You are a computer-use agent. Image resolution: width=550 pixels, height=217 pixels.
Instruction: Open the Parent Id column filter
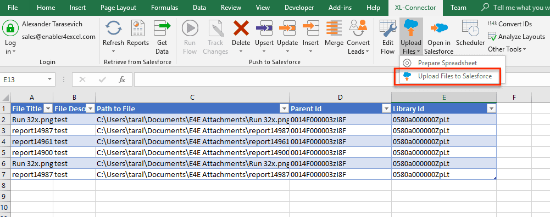coord(387,109)
